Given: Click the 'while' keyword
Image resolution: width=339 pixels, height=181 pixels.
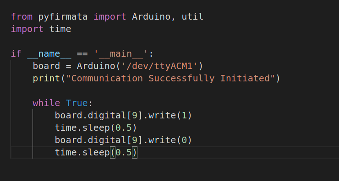Looking at the screenshot, I should (46, 103).
